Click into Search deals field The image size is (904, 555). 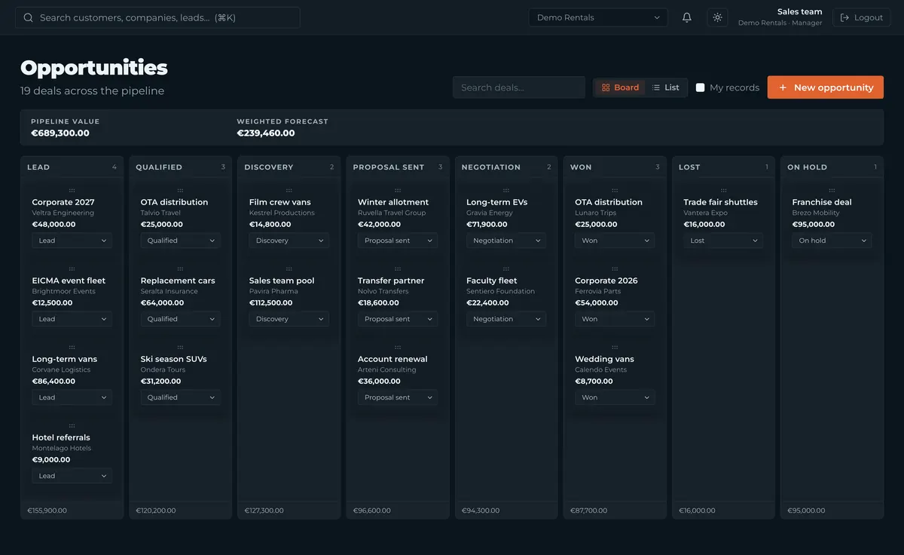point(519,87)
